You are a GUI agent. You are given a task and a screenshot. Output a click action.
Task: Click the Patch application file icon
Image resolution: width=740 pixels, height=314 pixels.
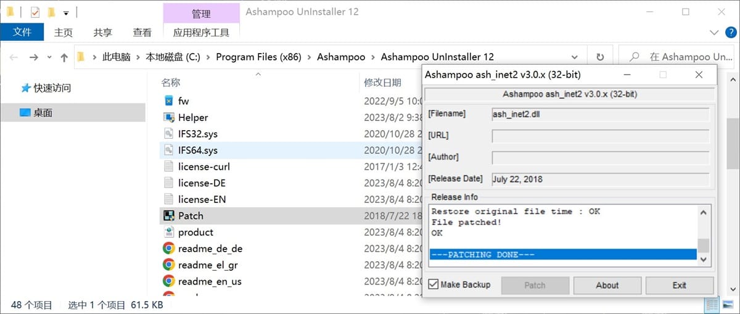coord(168,215)
